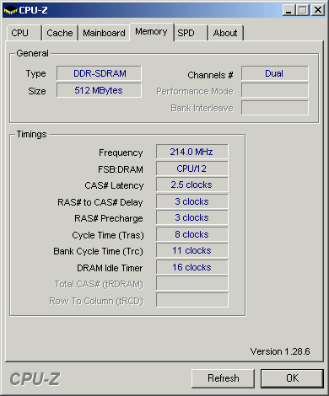Open the Cache tab
The height and width of the screenshot is (396, 329).
click(60, 33)
